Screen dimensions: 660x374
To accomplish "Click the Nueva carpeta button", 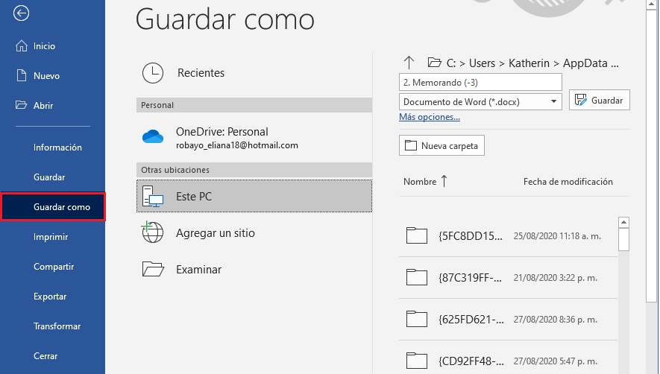I will coord(441,145).
